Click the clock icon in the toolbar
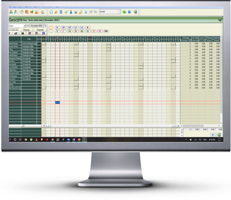The width and height of the screenshot is (231, 200). (x=22, y=12)
